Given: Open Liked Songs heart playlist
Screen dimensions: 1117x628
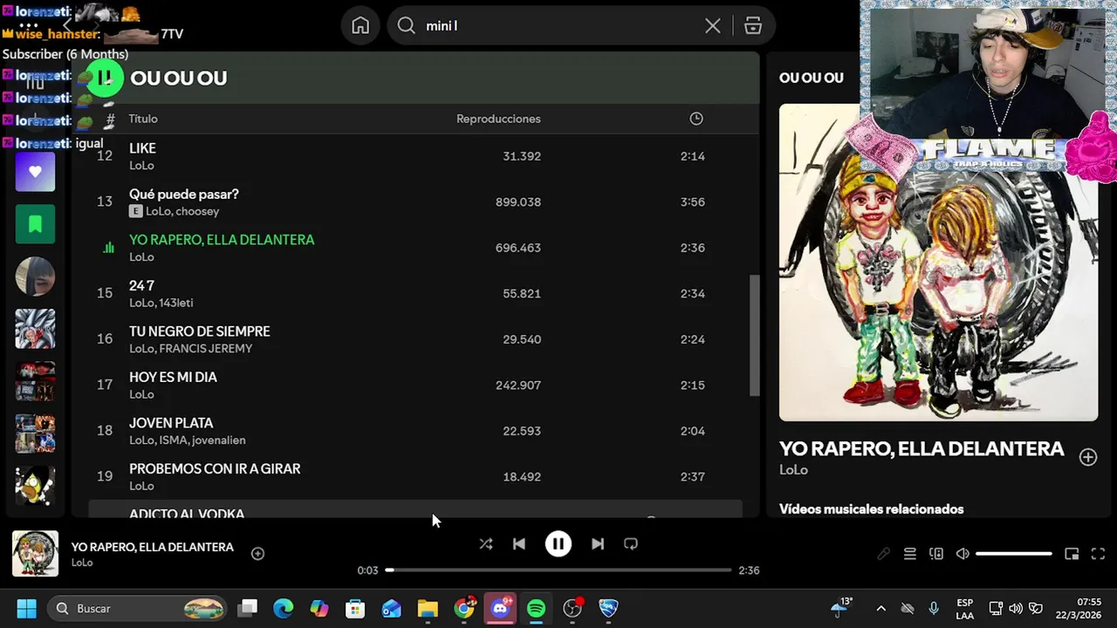Looking at the screenshot, I should point(35,172).
